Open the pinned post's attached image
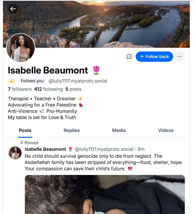This screenshot has width=195, height=214. 105,194
